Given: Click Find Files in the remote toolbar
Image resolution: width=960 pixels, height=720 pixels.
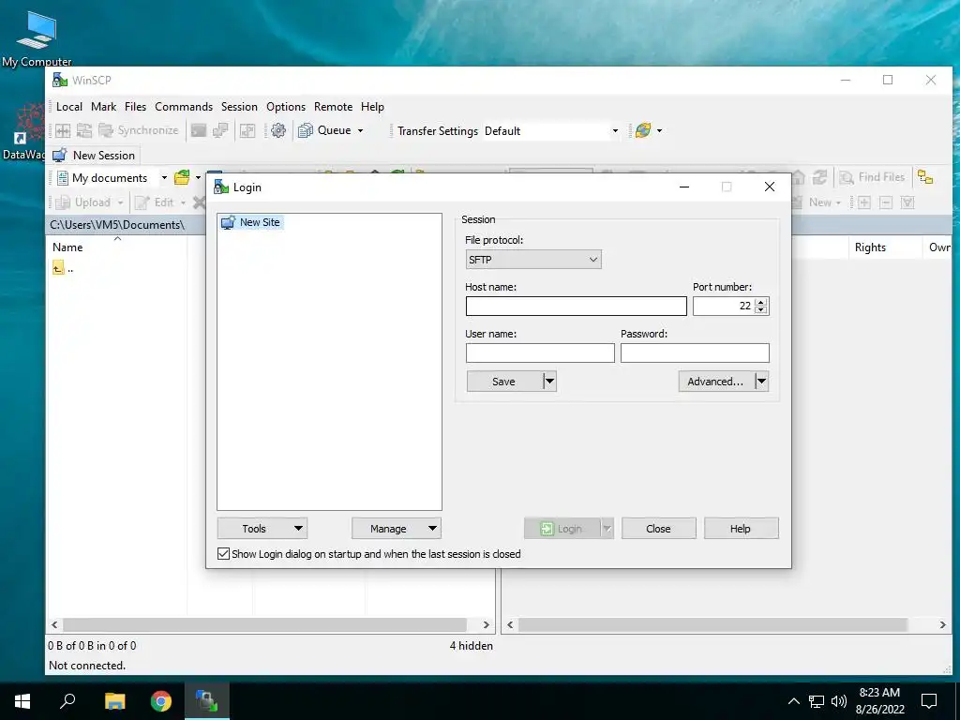Looking at the screenshot, I should point(872,177).
